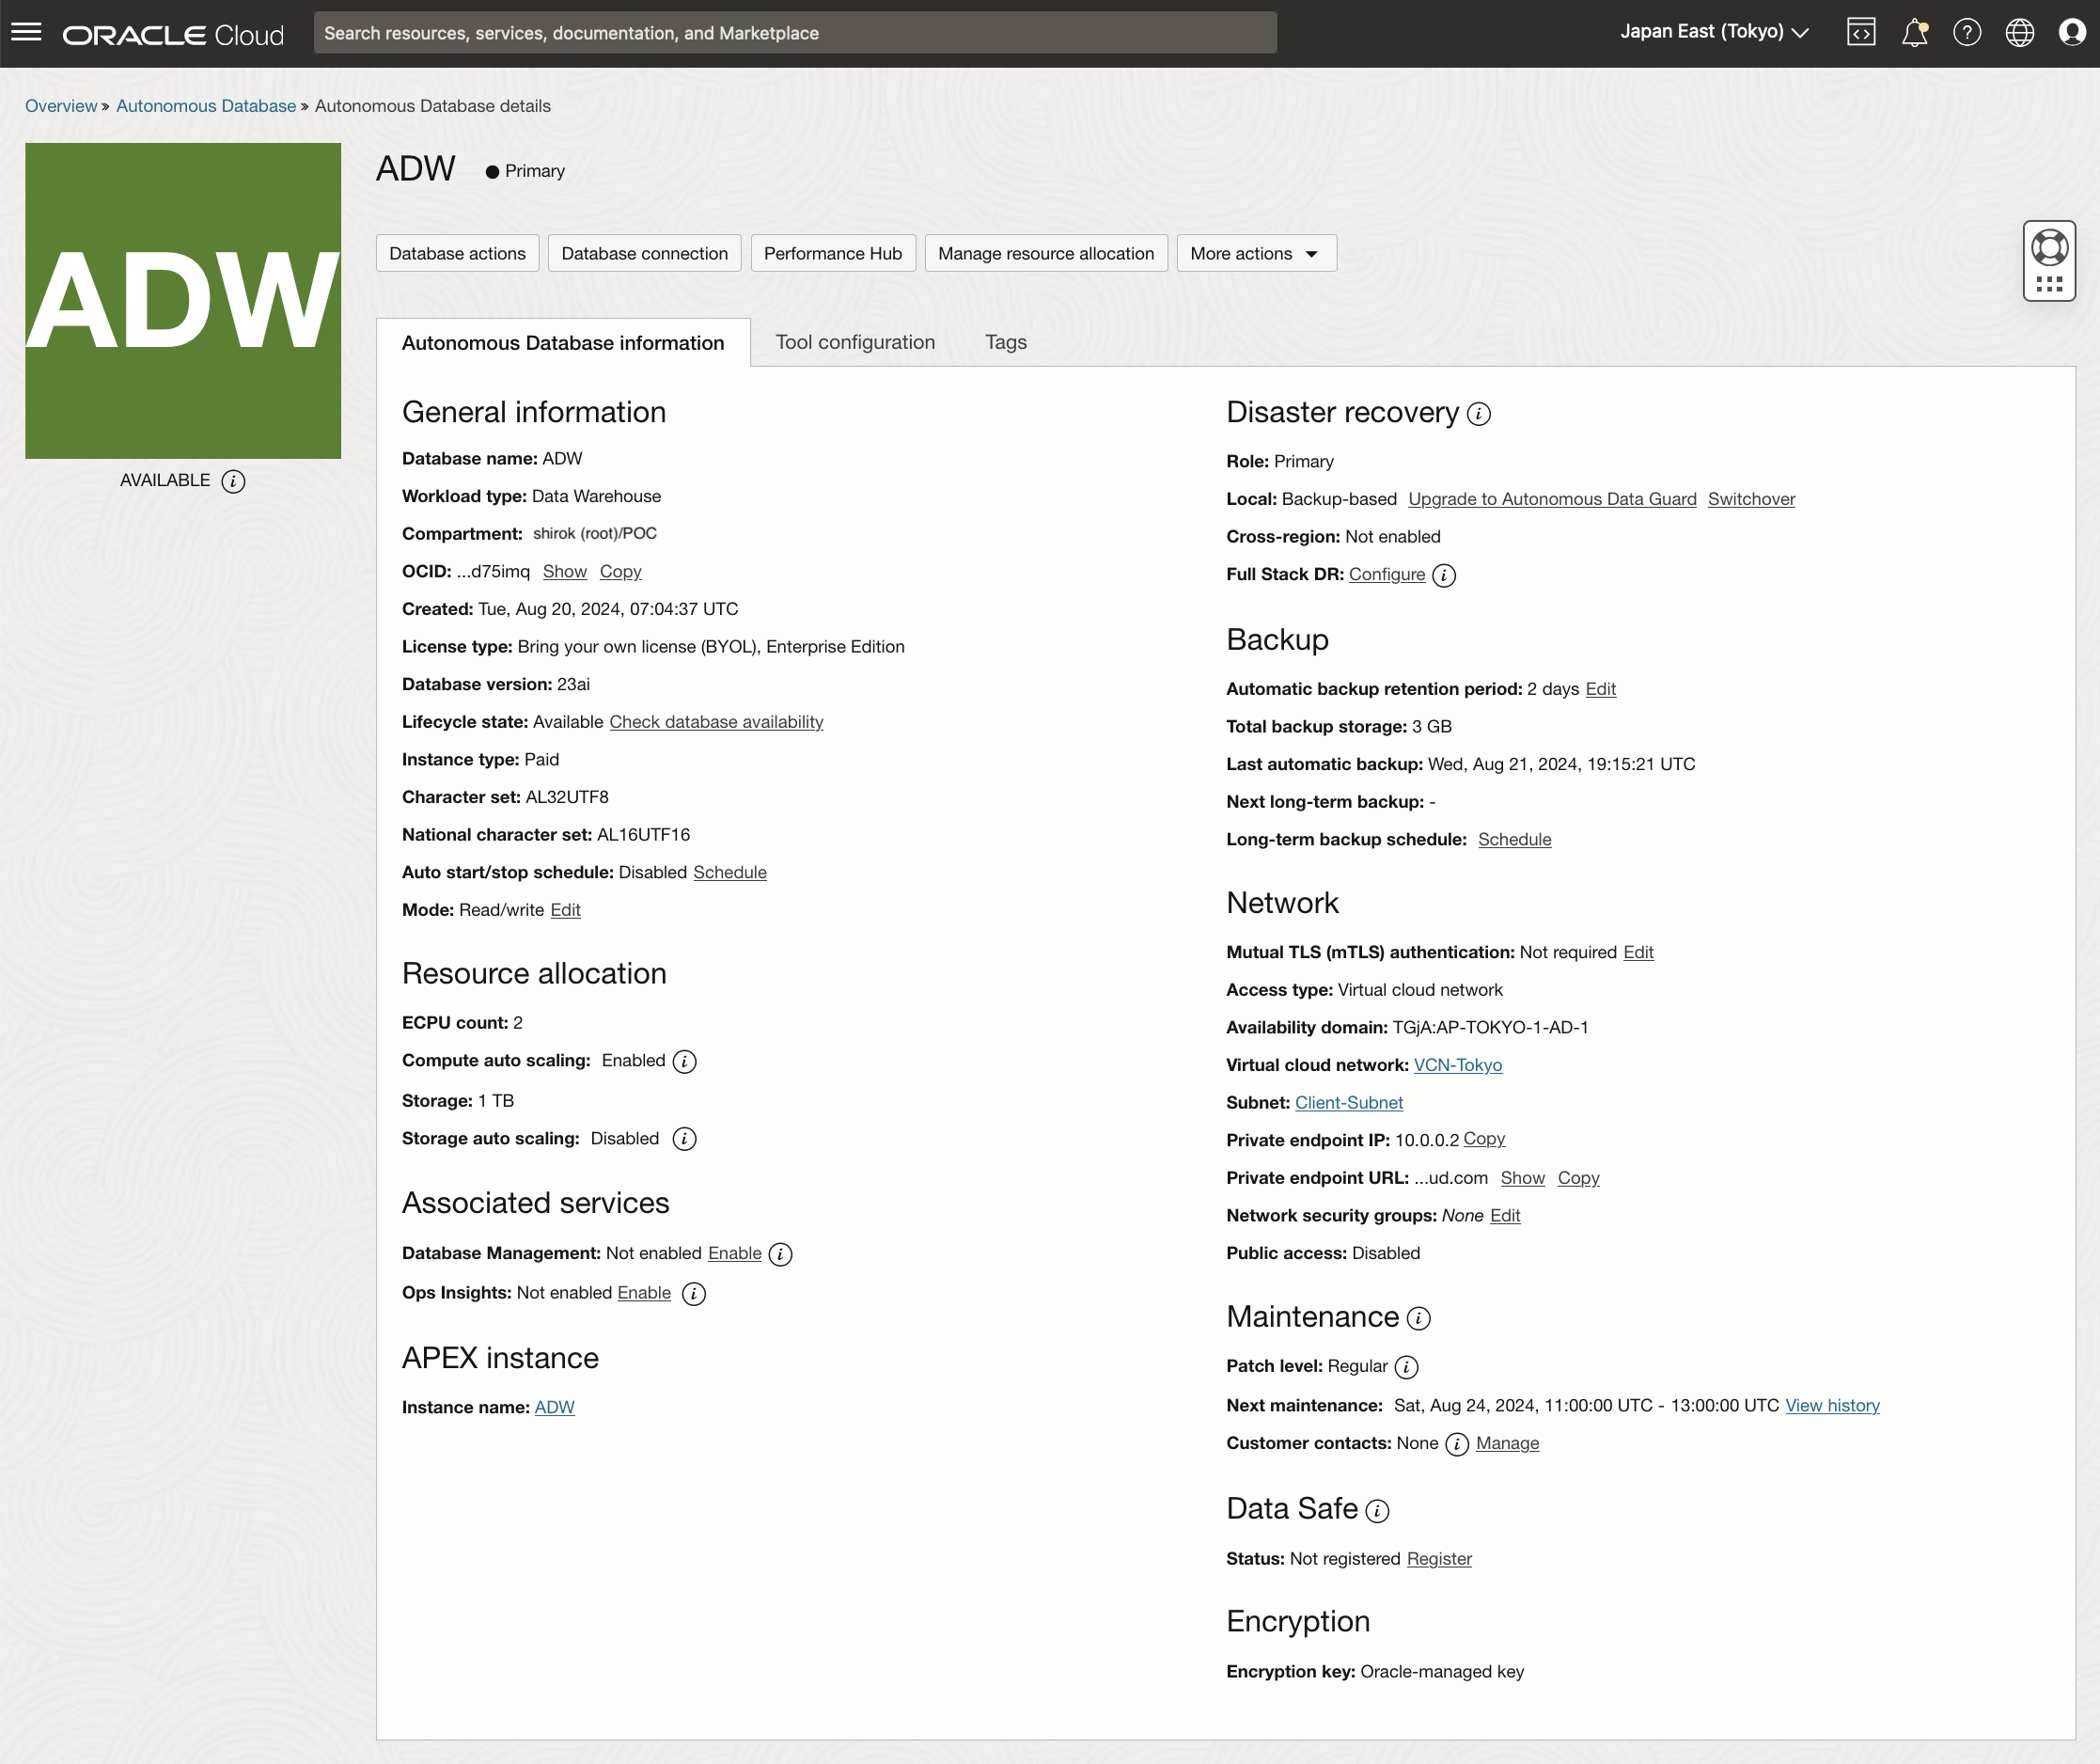Switch to the Tool configuration tab
The image size is (2100, 1764).
point(855,342)
